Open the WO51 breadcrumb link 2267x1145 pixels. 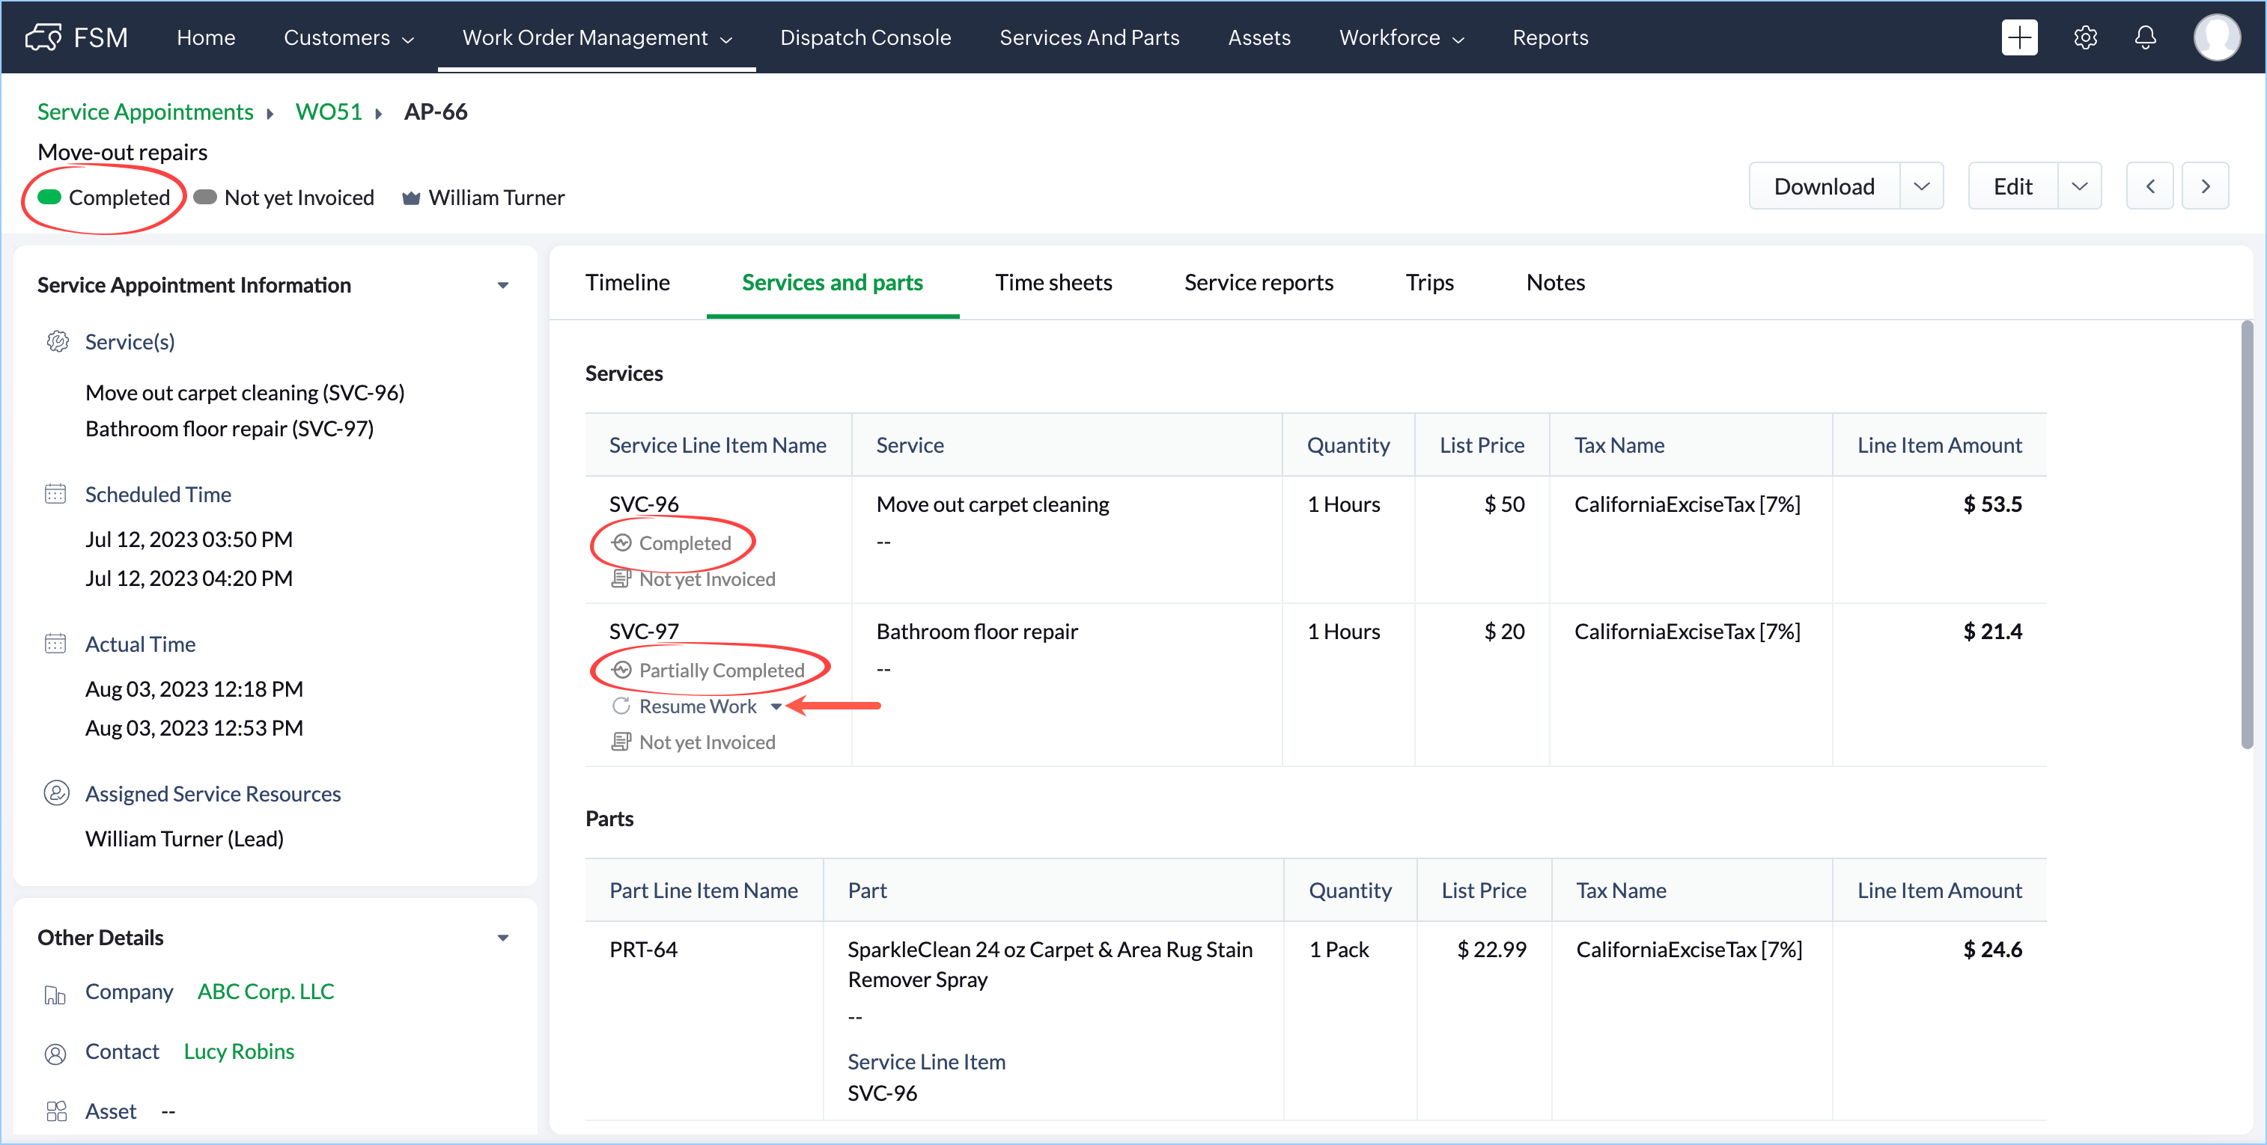[328, 112]
